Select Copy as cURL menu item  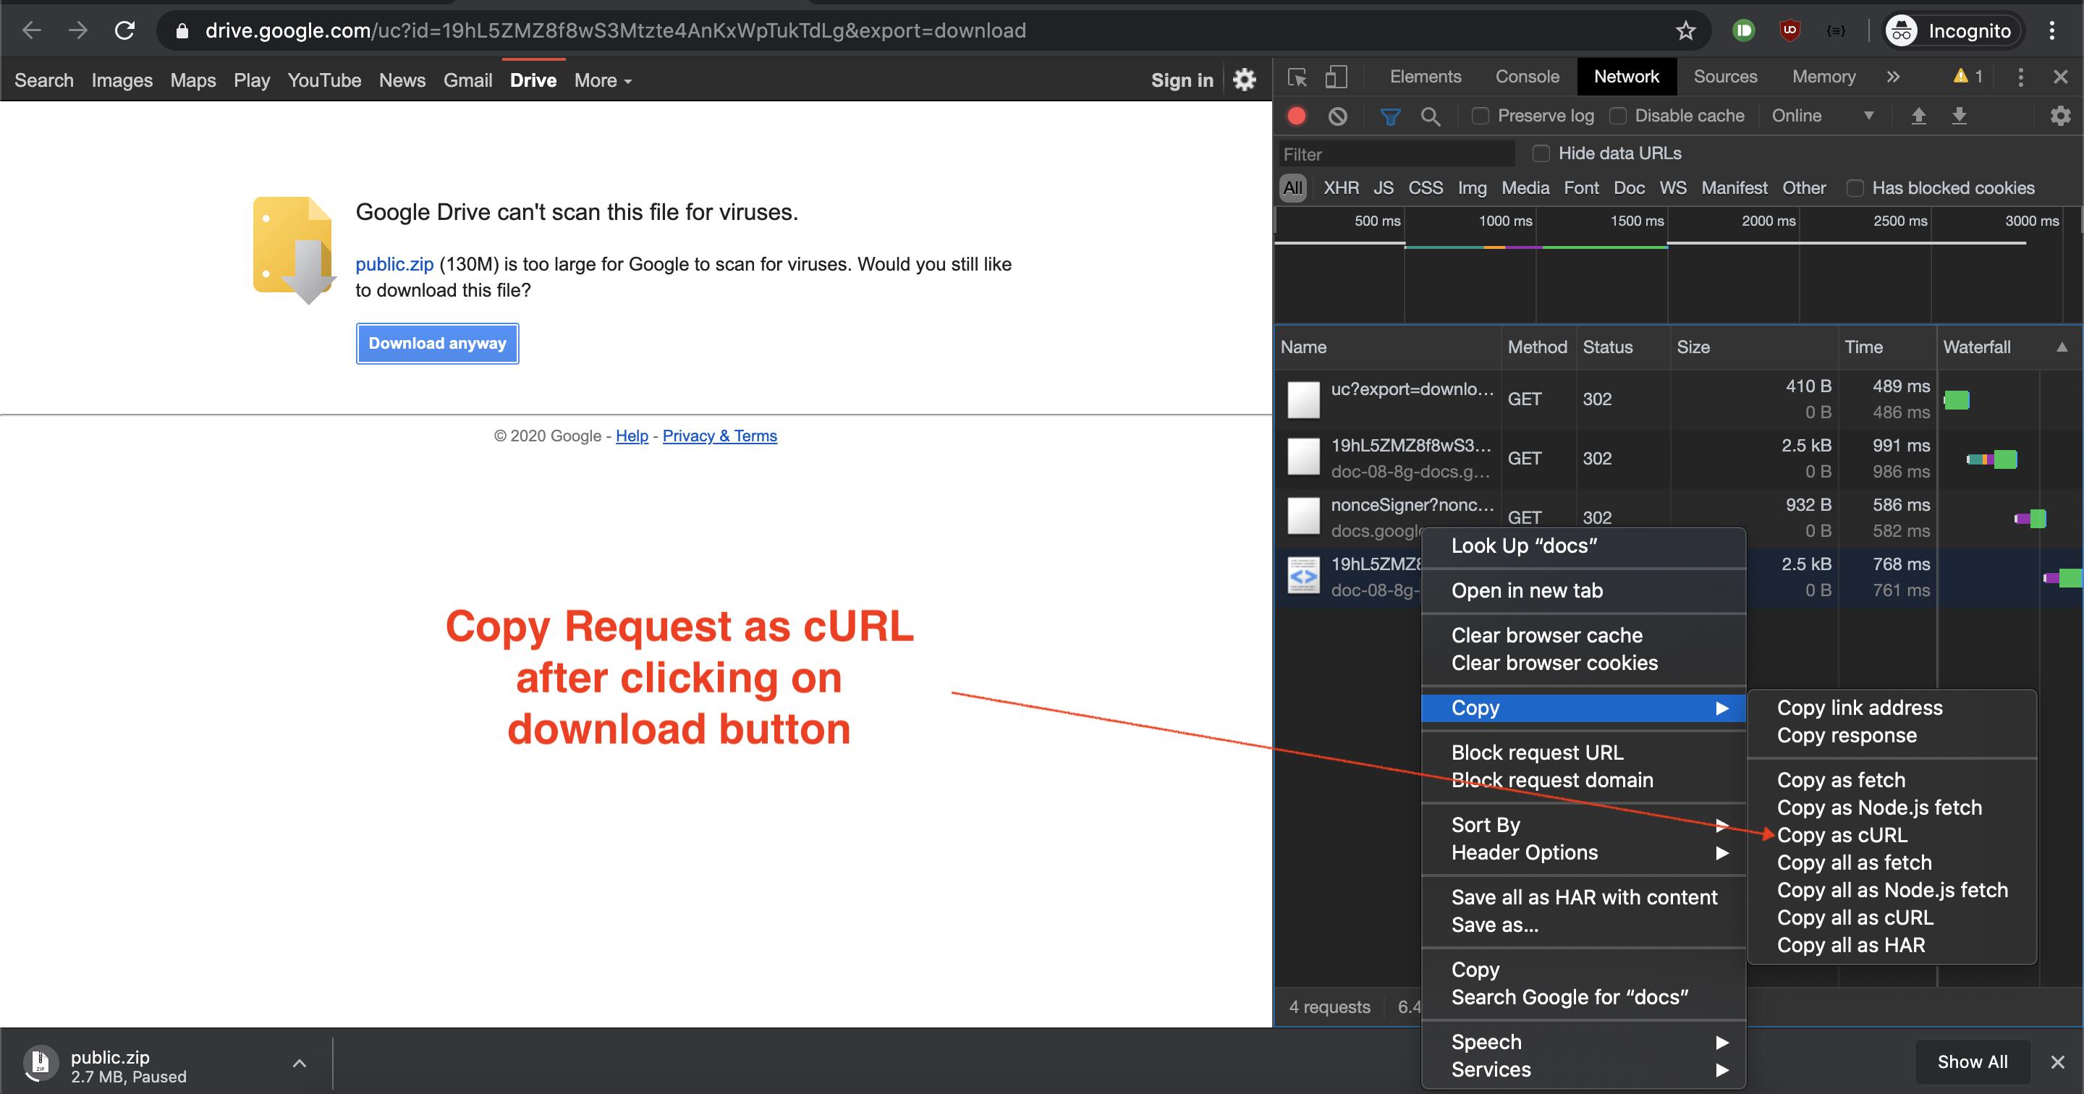[1842, 834]
